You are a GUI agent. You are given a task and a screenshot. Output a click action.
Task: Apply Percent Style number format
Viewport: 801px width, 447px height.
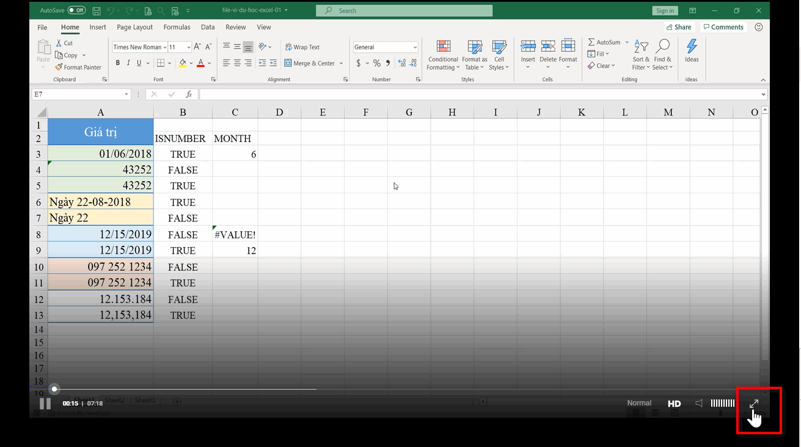coord(377,63)
